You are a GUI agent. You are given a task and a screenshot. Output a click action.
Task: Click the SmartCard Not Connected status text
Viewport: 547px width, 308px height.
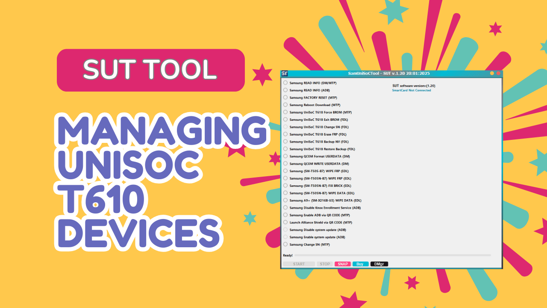(x=412, y=90)
